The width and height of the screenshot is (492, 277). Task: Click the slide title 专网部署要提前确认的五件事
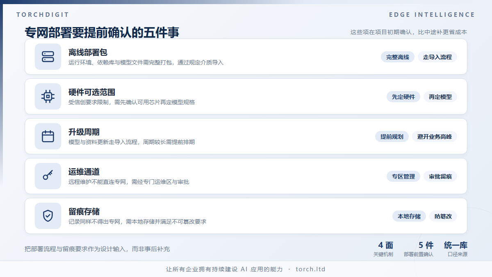pyautogui.click(x=102, y=32)
